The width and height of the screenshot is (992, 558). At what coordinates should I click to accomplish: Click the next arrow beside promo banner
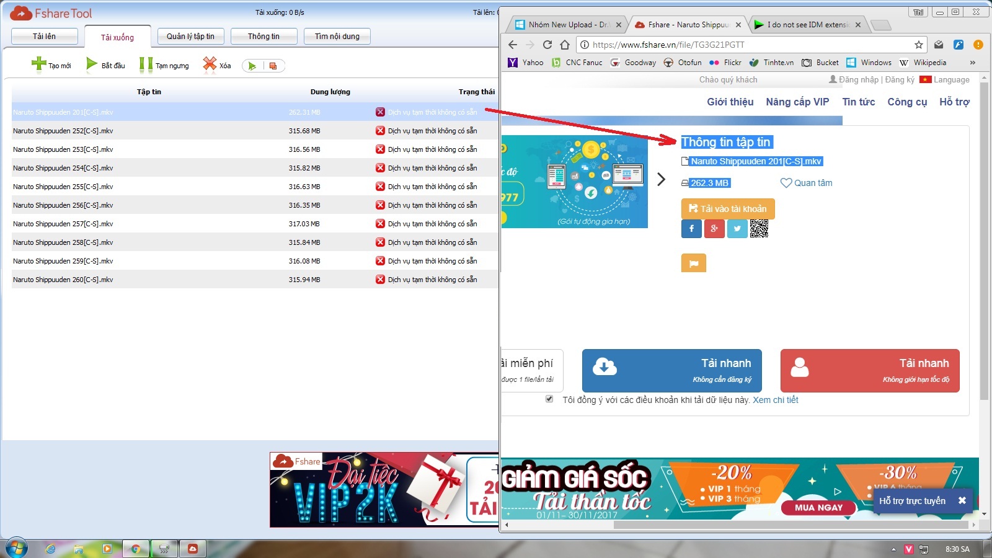(661, 179)
